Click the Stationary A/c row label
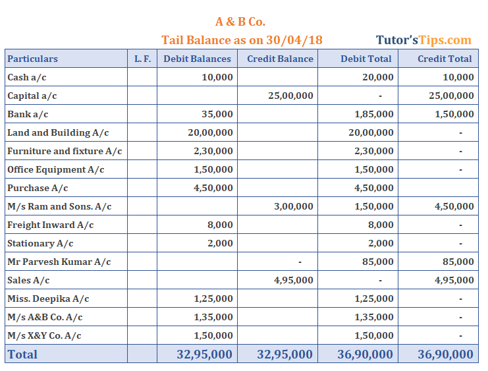Screen dimensions: 488x371 point(40,243)
